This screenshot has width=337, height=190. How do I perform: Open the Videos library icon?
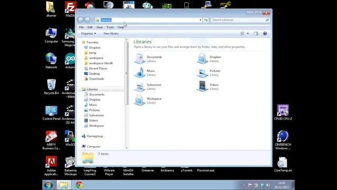(202, 87)
